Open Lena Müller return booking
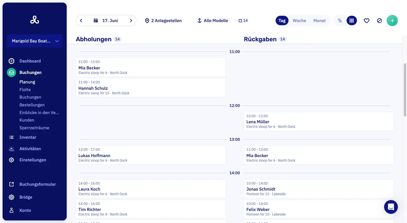 pos(319,121)
